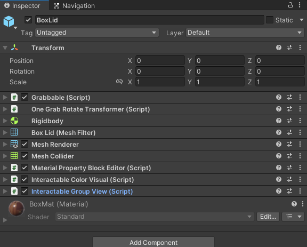Toggle the Static checkbox

pos(270,20)
